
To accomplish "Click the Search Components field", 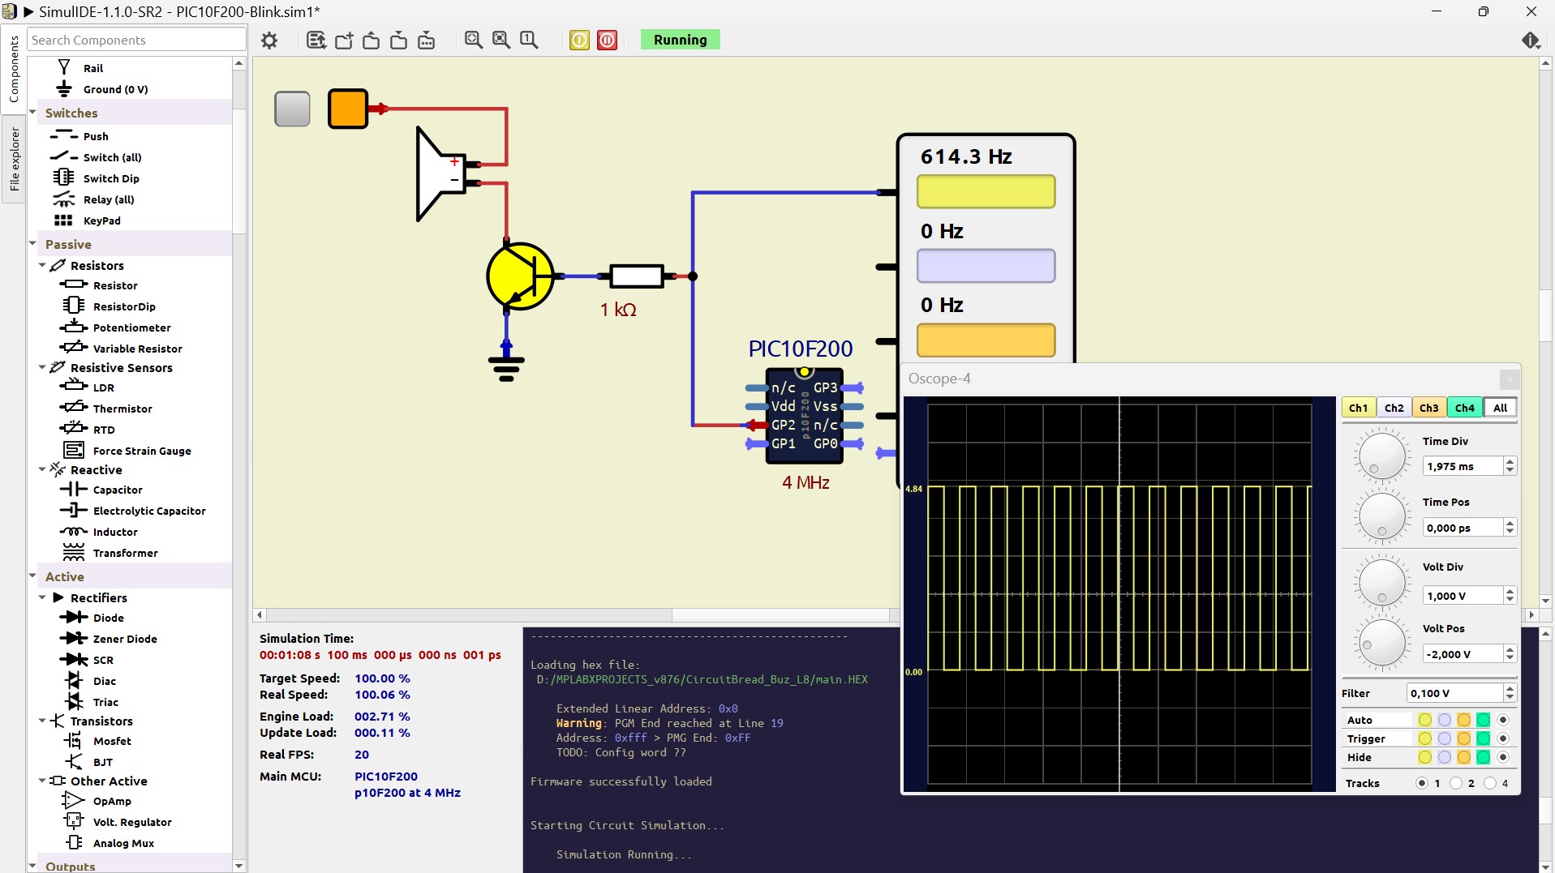I will click(x=136, y=40).
